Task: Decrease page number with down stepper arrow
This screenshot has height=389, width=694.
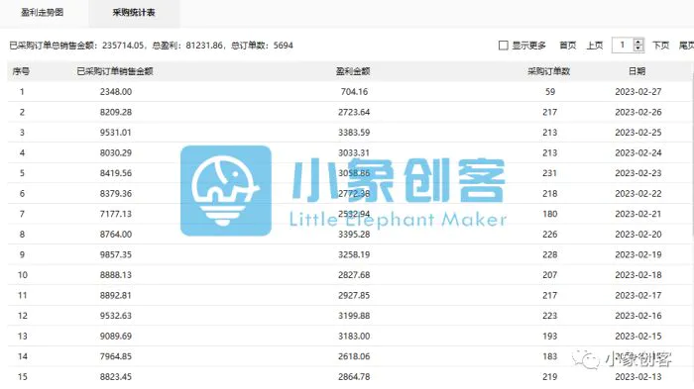Action: click(638, 49)
